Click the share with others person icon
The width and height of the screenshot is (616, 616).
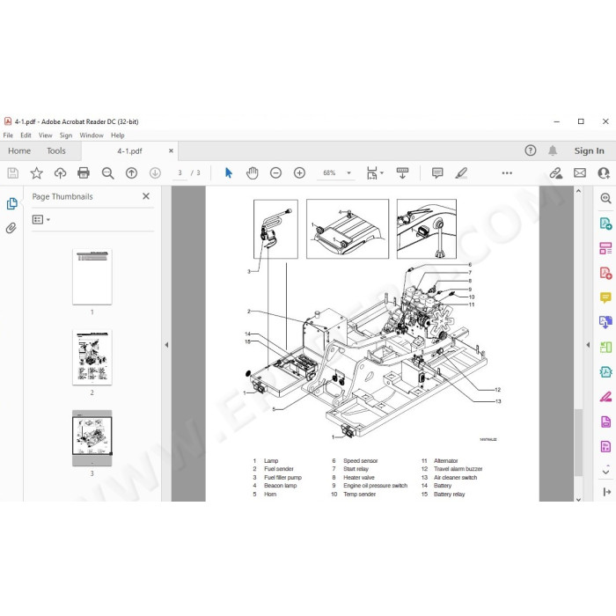pos(604,172)
